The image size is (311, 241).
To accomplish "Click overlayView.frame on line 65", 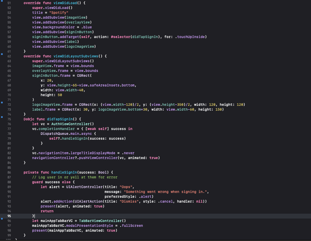I will click(x=50, y=71).
